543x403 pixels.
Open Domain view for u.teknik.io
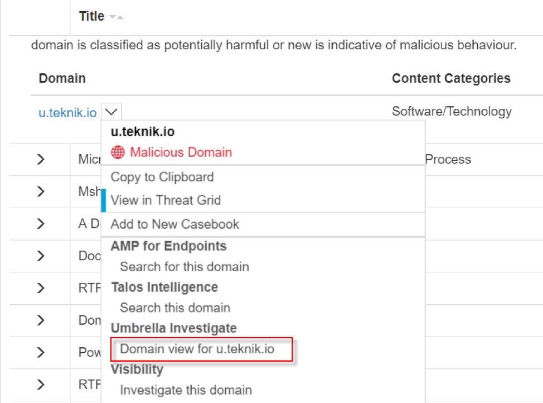pos(197,349)
